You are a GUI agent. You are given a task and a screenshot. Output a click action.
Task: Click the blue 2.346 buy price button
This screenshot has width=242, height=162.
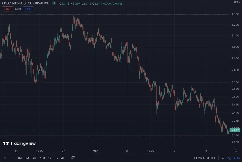coord(28,9)
